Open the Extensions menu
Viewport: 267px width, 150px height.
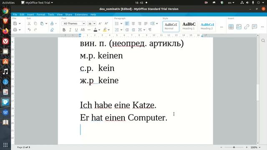(x=81, y=15)
